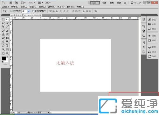Open the status bar info arrow menu
The height and width of the screenshot is (115, 159).
click(48, 112)
